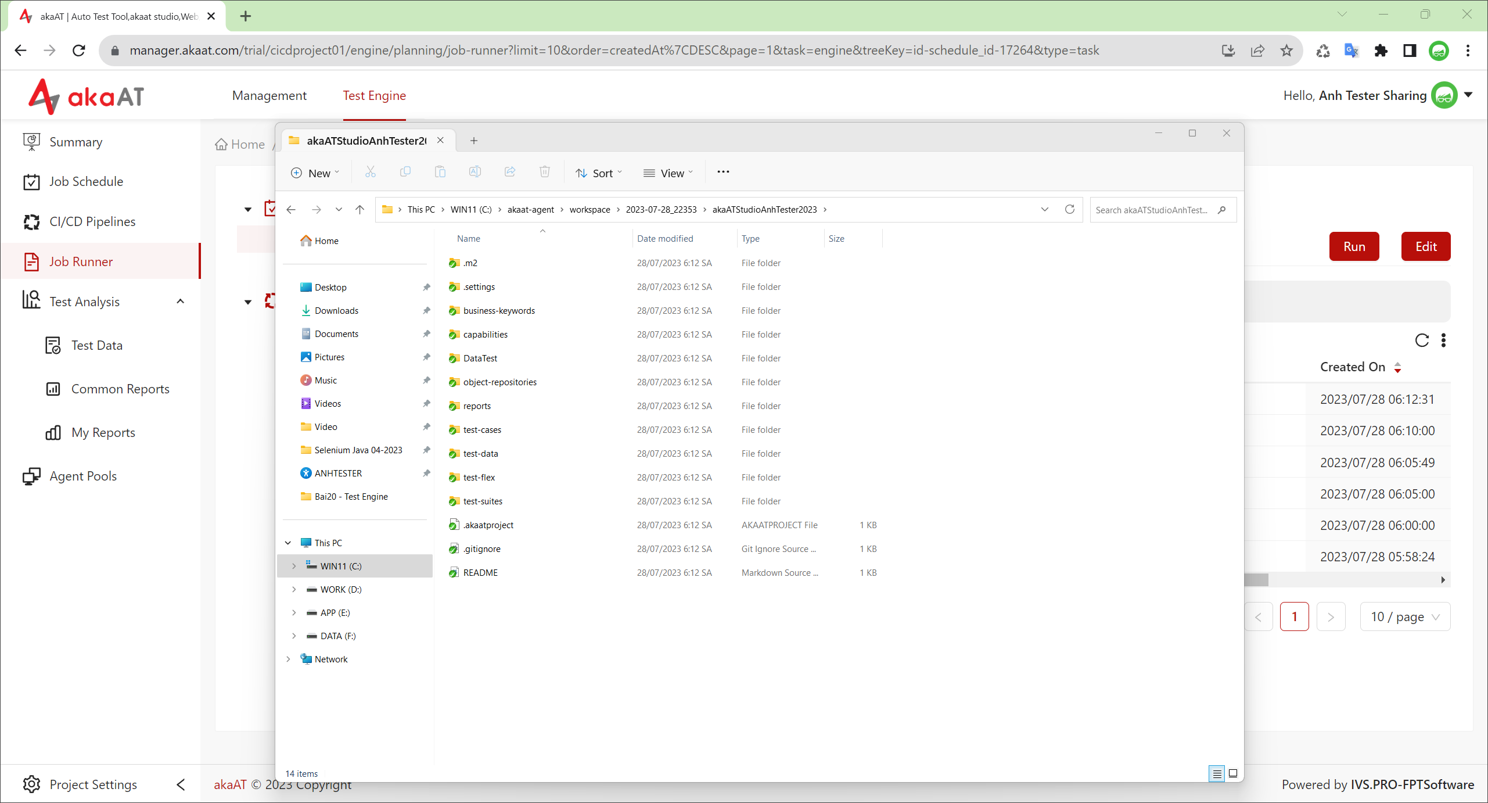Screen dimensions: 1488x803
Task: Collapse the Test Analysis section
Action: [180, 301]
